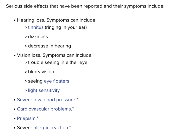Screen dimensions: 170x134
Task: Click the dagger mark after allergic reaction
Action: click(70, 126)
